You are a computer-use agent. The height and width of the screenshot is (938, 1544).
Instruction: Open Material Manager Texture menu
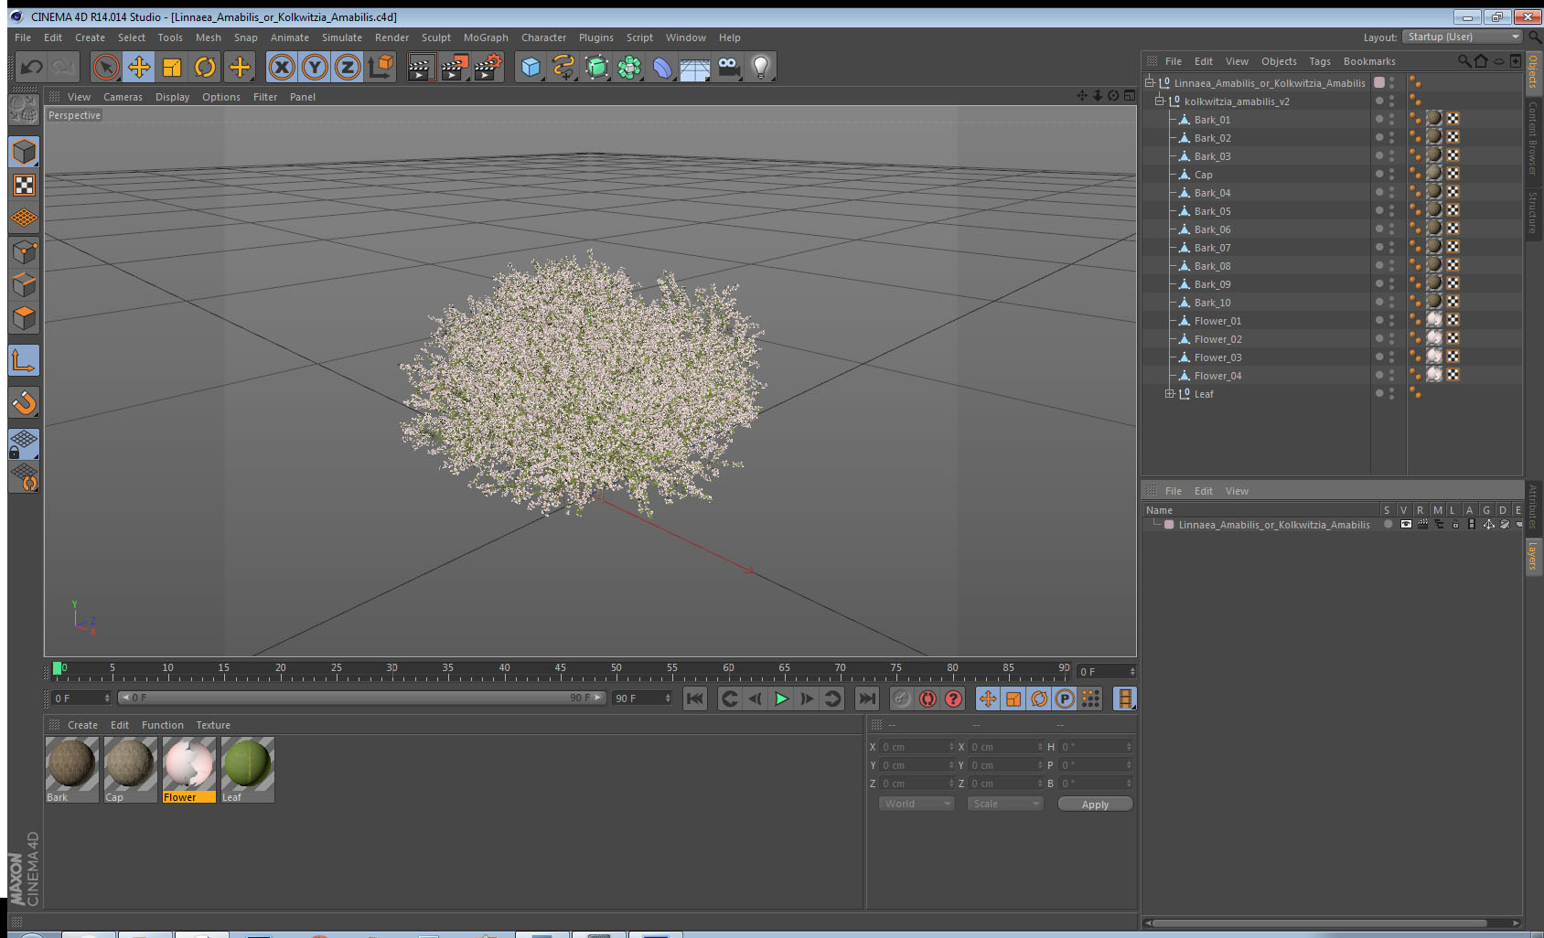[x=213, y=725]
